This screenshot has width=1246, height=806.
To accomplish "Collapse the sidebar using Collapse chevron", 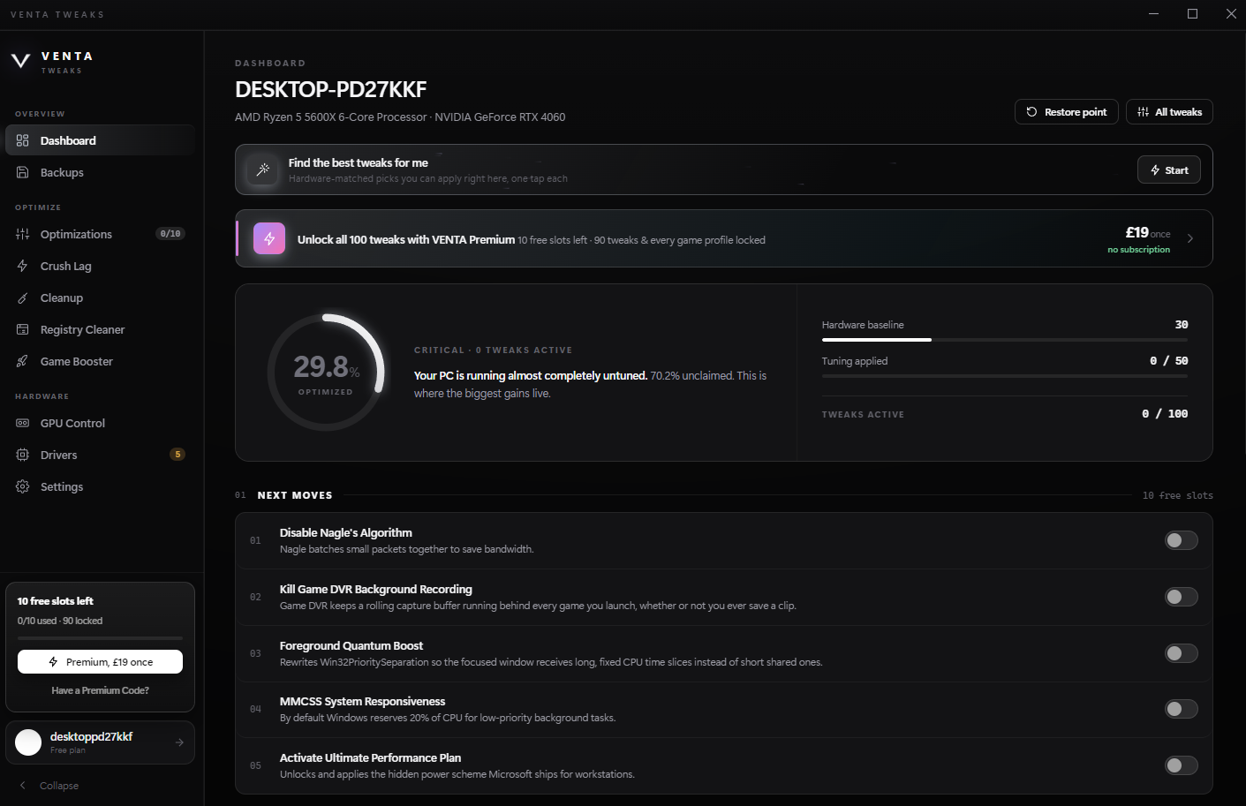I will click(x=23, y=785).
